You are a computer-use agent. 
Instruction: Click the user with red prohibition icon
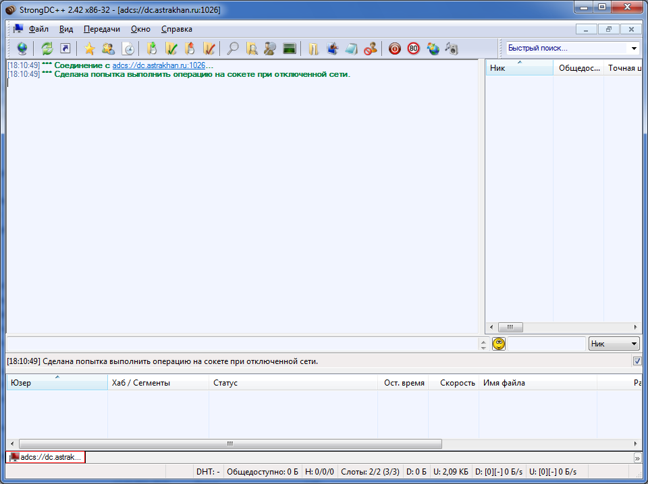click(x=371, y=49)
